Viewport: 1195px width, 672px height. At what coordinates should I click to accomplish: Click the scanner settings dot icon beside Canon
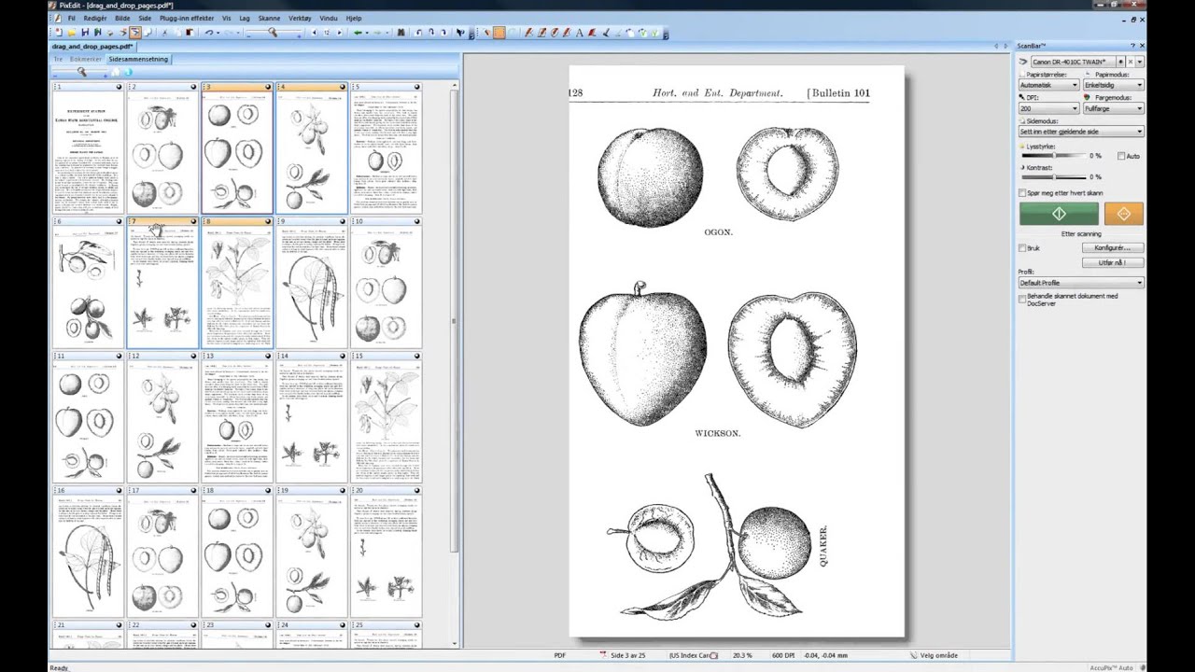tap(1120, 62)
